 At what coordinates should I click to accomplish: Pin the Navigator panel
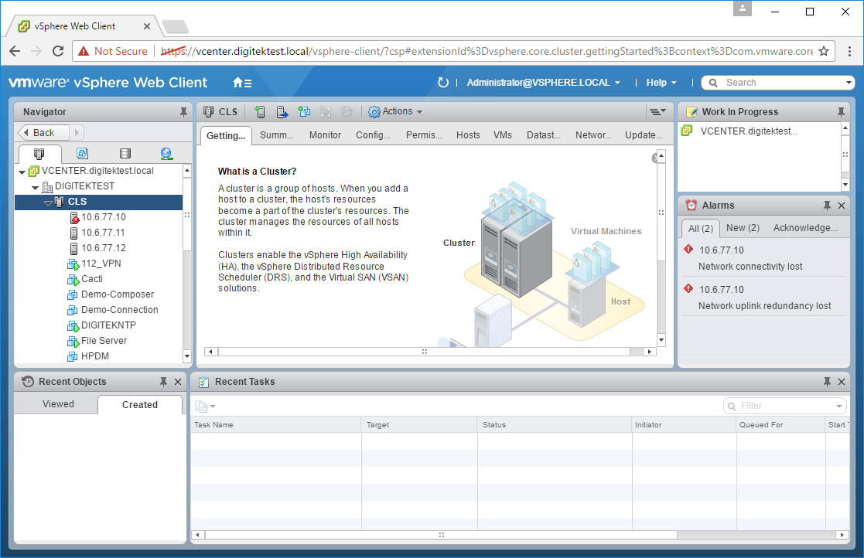click(183, 112)
